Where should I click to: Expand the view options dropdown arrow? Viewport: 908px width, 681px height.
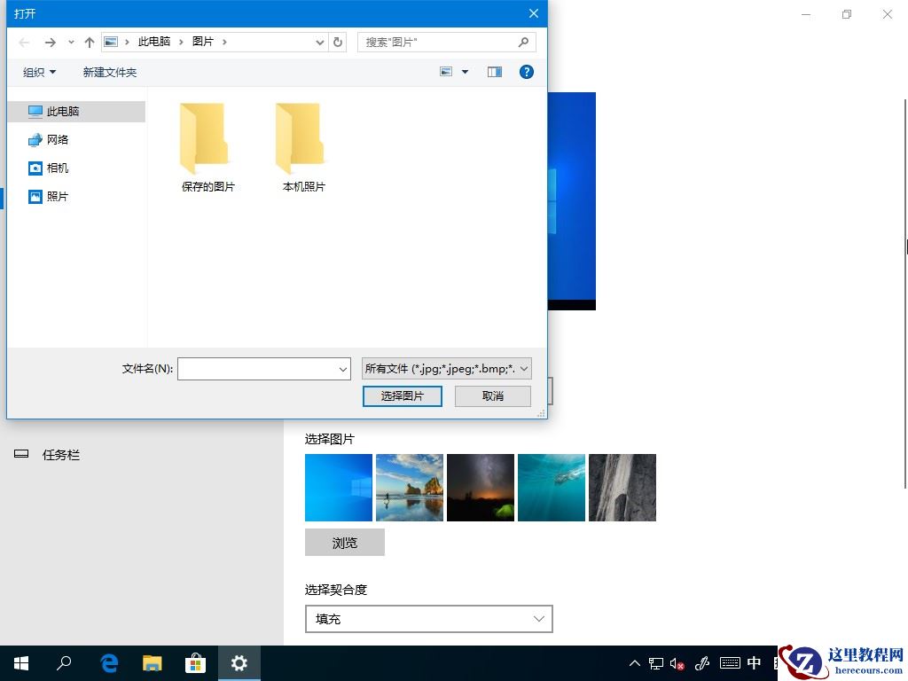pyautogui.click(x=464, y=72)
